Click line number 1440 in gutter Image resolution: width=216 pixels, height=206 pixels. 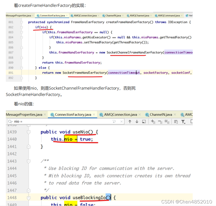pos(12,139)
